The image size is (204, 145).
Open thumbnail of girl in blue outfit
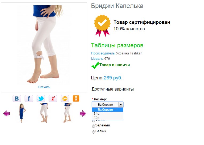pos(22,113)
